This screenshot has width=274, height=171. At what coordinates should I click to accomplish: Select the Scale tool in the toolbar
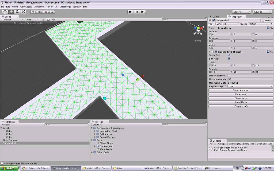click(x=23, y=11)
